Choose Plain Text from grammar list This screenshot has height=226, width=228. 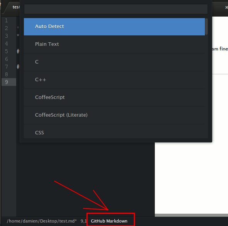tap(114, 44)
